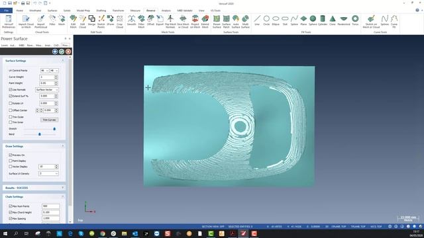Image resolution: width=424 pixels, height=238 pixels.
Task: Select the Torus fit tool
Action: click(355, 20)
